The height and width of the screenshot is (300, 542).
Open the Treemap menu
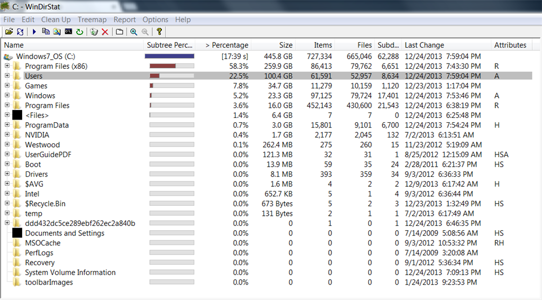point(92,20)
